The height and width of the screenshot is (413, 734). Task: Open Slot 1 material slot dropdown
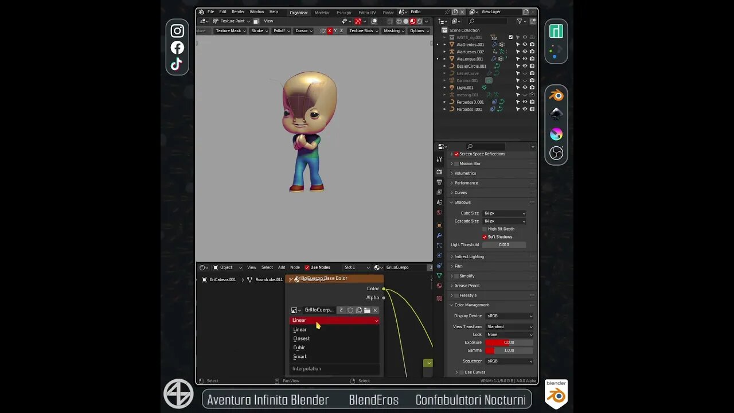coord(357,267)
